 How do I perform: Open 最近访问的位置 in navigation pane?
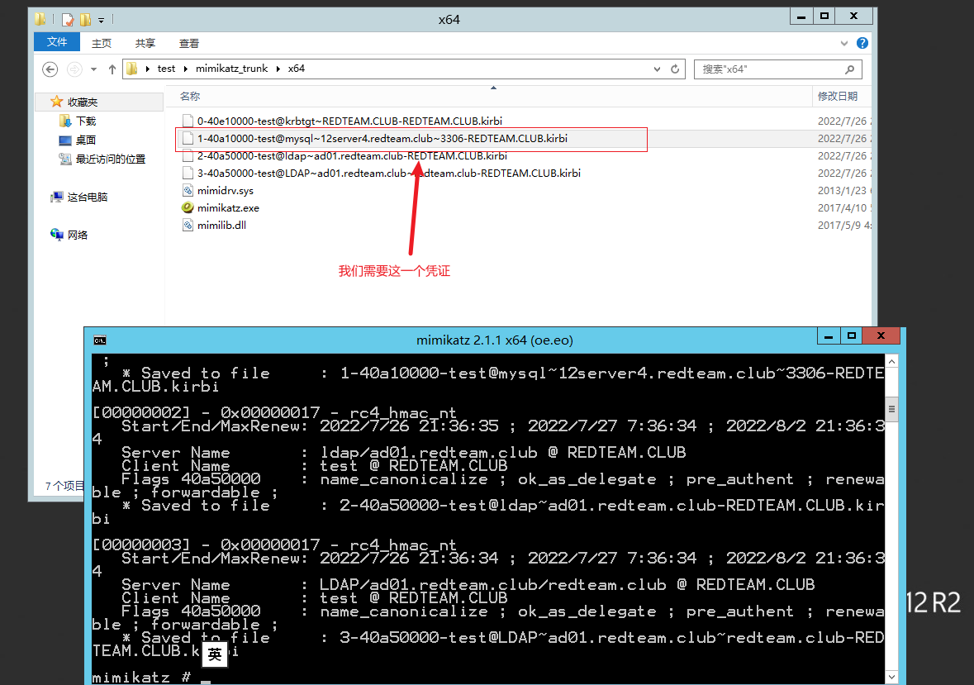tap(111, 159)
